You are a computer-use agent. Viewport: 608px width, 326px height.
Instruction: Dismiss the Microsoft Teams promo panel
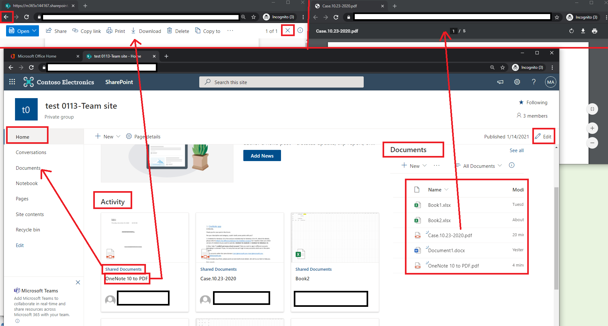tap(78, 282)
